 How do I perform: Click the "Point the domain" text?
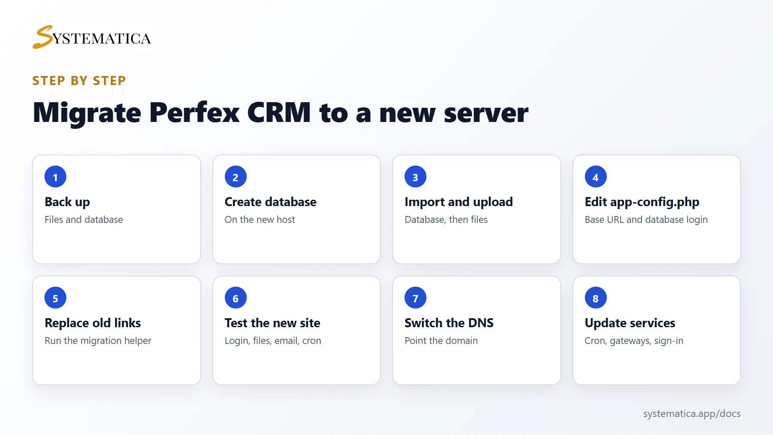pyautogui.click(x=441, y=341)
